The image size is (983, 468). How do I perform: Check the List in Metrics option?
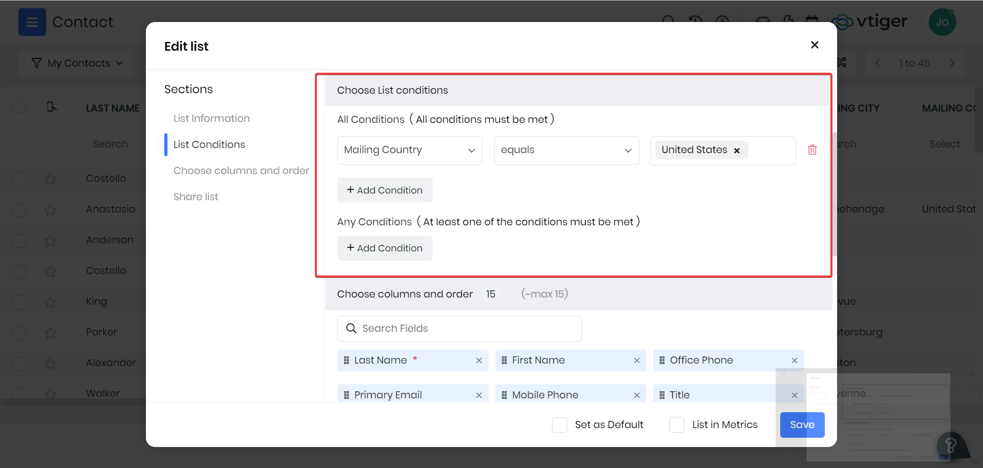pos(677,424)
